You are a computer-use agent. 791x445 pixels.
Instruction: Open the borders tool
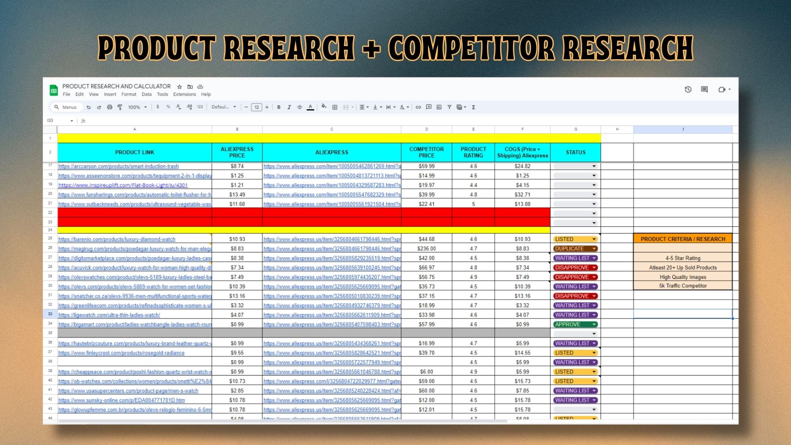coord(335,107)
